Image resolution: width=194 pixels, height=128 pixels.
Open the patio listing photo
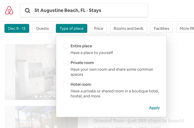click(x=36, y=117)
